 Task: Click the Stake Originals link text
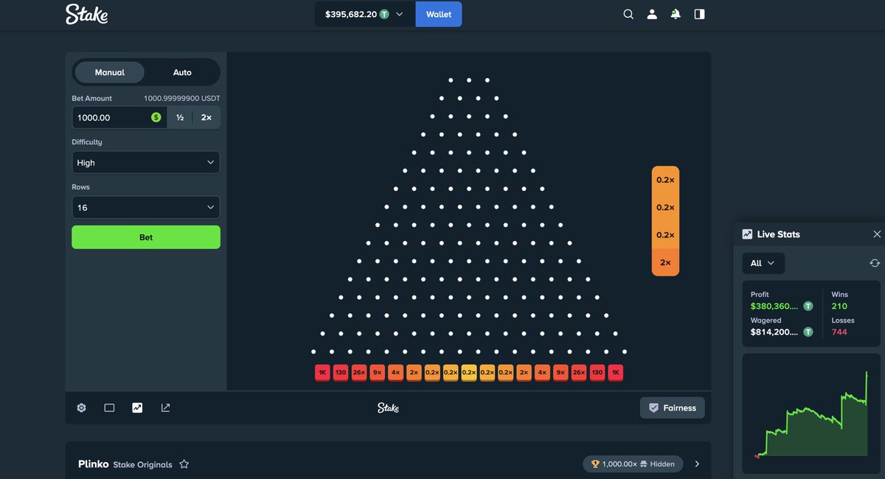[x=142, y=465]
